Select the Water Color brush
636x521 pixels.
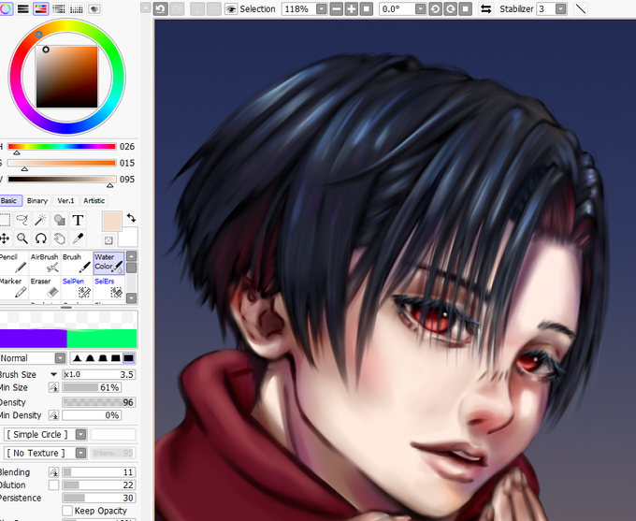[108, 263]
